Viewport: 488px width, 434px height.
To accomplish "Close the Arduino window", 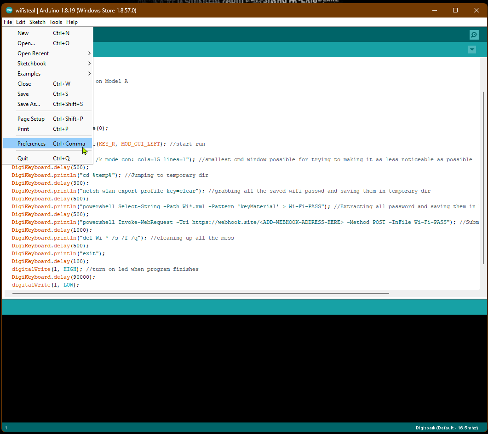I will (x=476, y=10).
